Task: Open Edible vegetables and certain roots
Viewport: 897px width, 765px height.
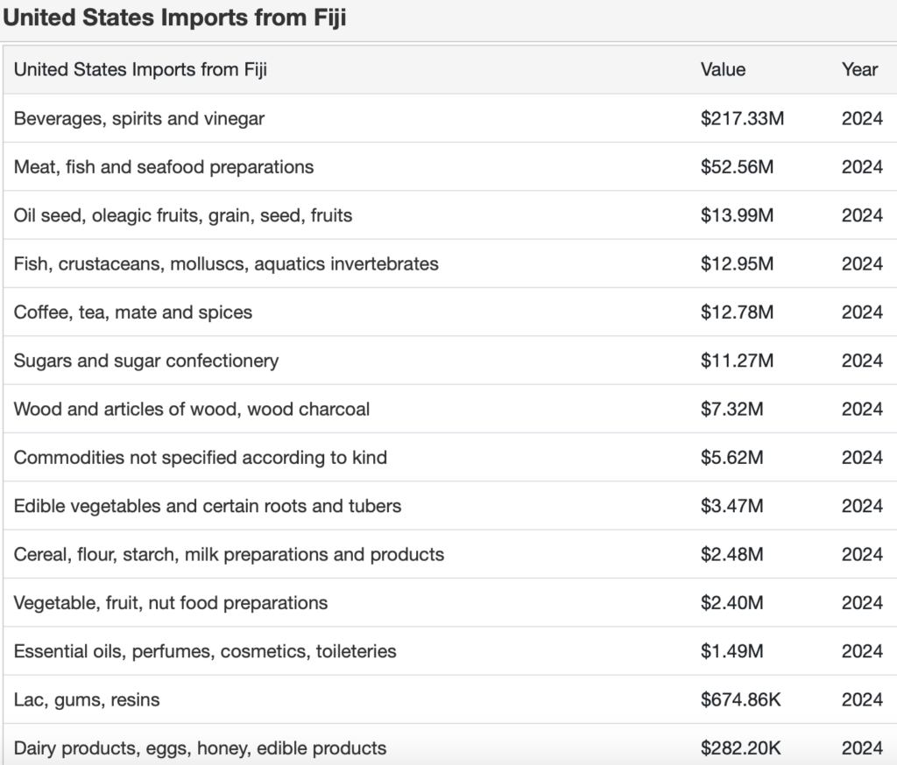Action: tap(207, 506)
